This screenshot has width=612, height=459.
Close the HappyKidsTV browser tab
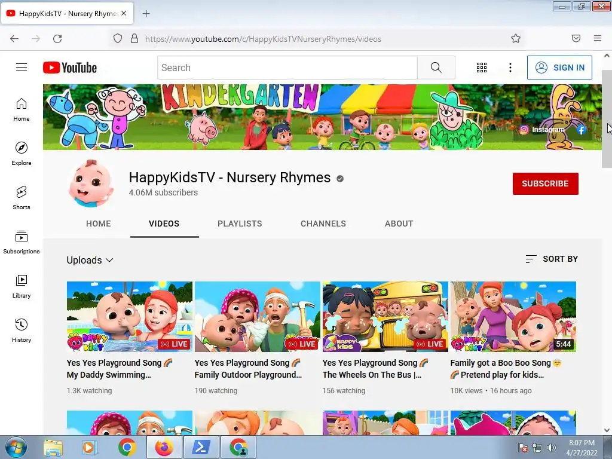pyautogui.click(x=124, y=13)
